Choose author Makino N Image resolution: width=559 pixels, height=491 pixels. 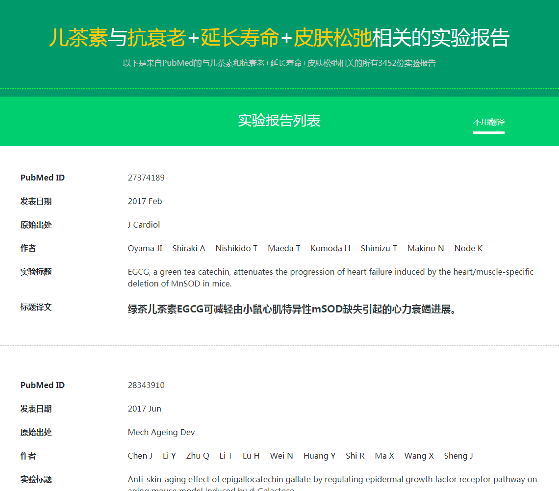point(425,248)
